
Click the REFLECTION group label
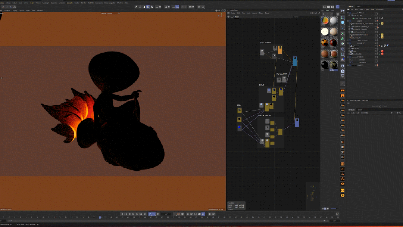click(x=282, y=74)
